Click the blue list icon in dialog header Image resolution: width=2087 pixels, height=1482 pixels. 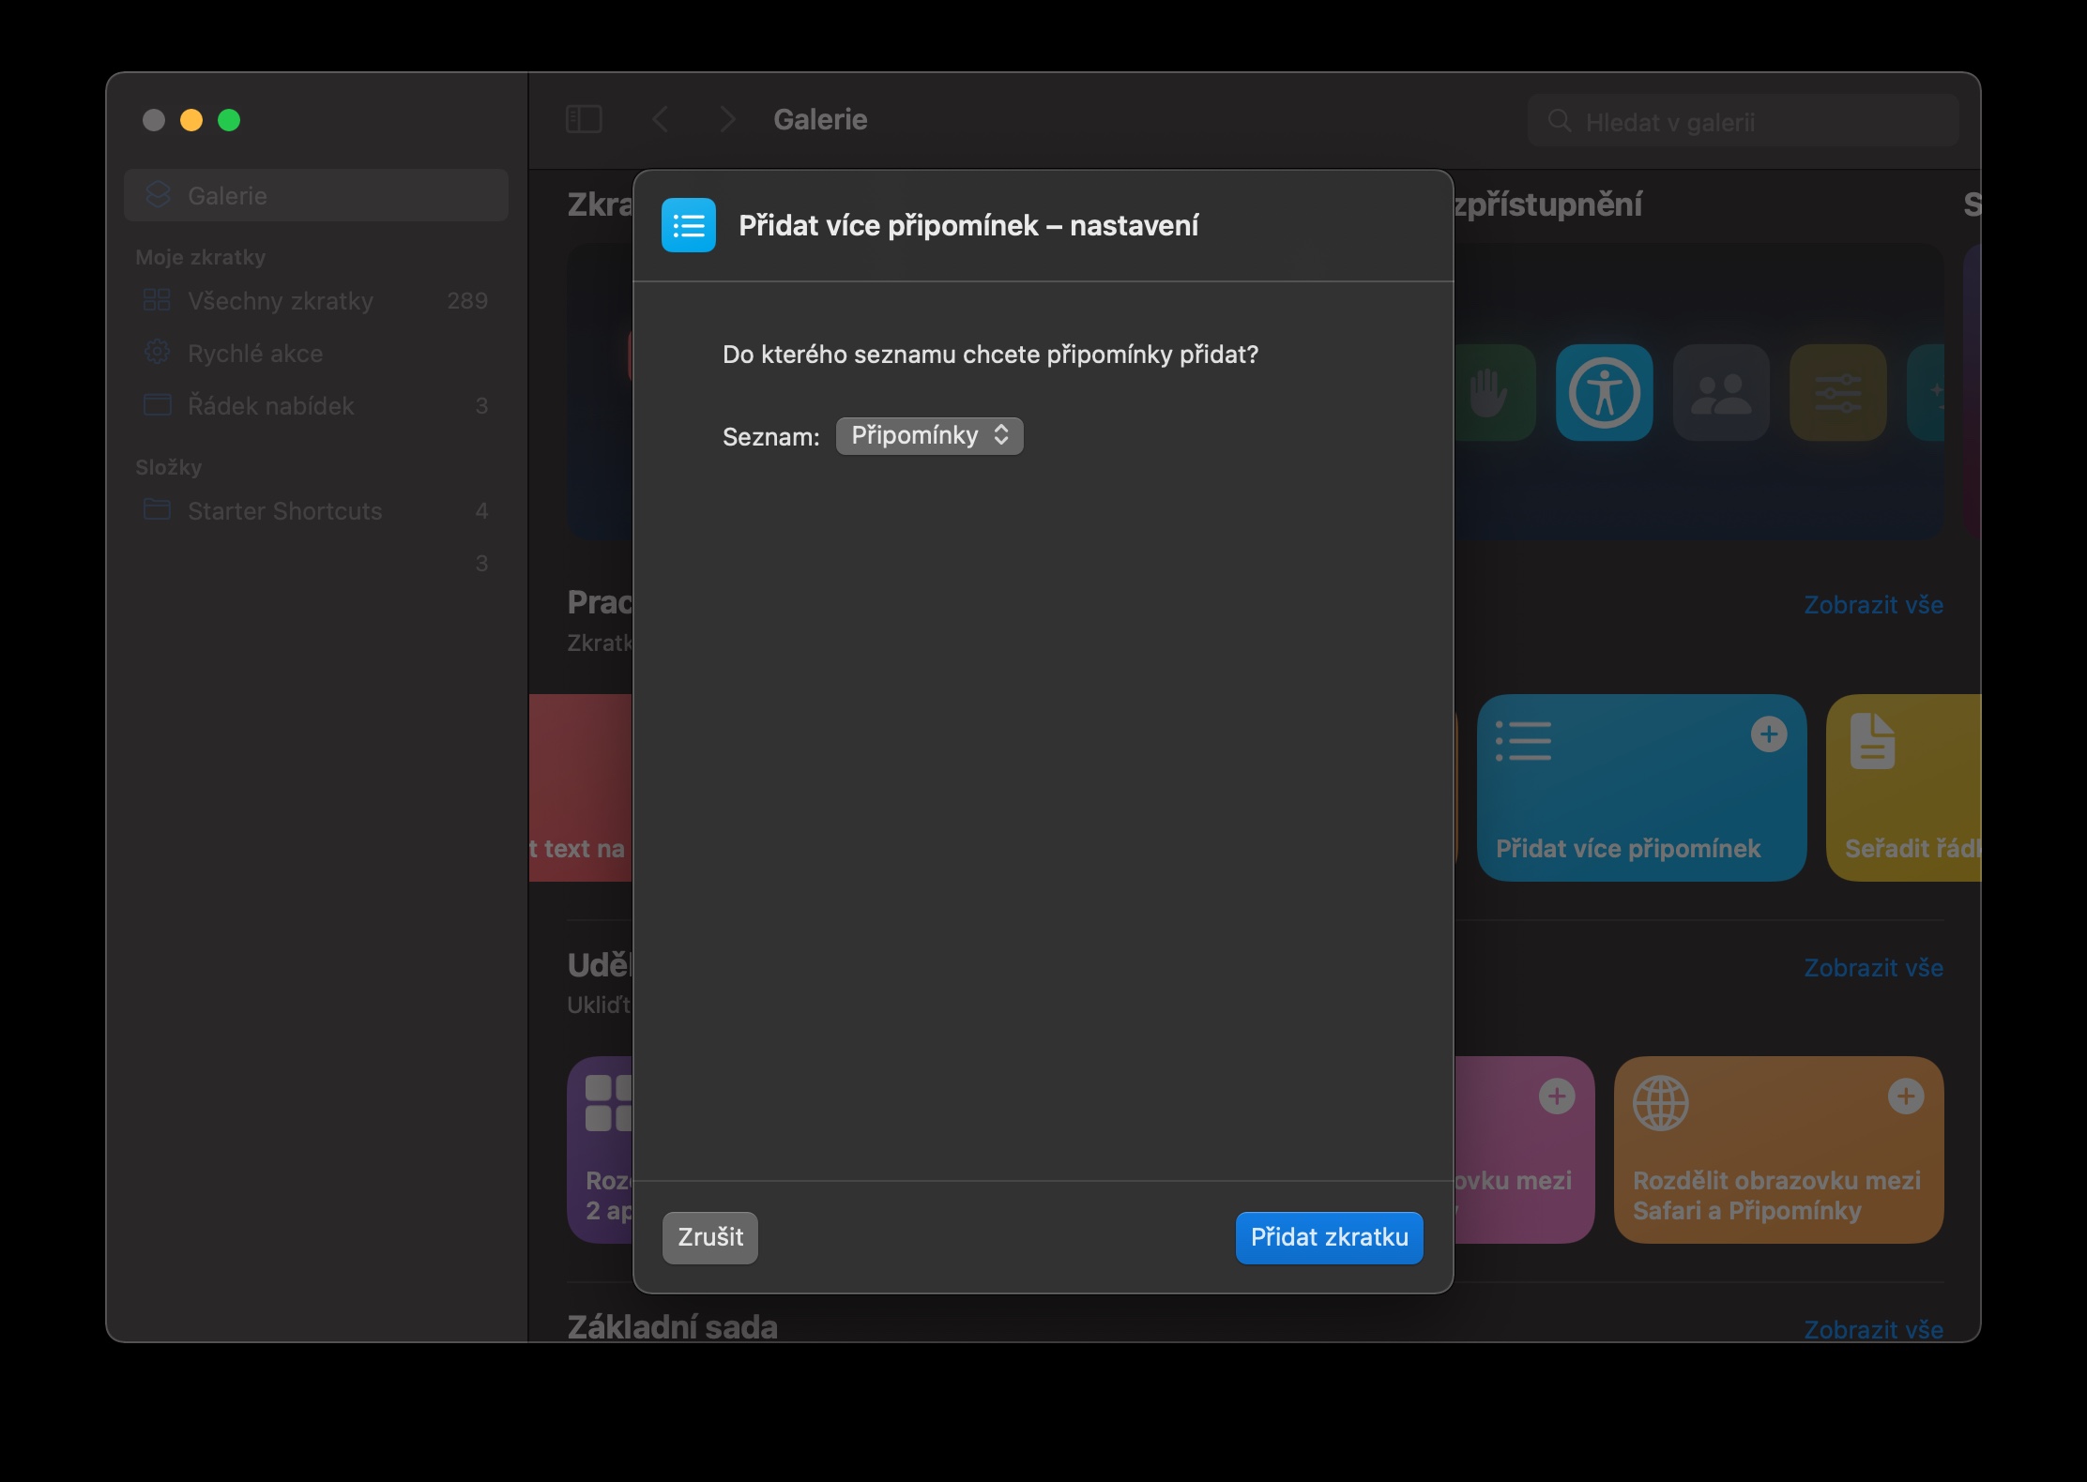[688, 225]
